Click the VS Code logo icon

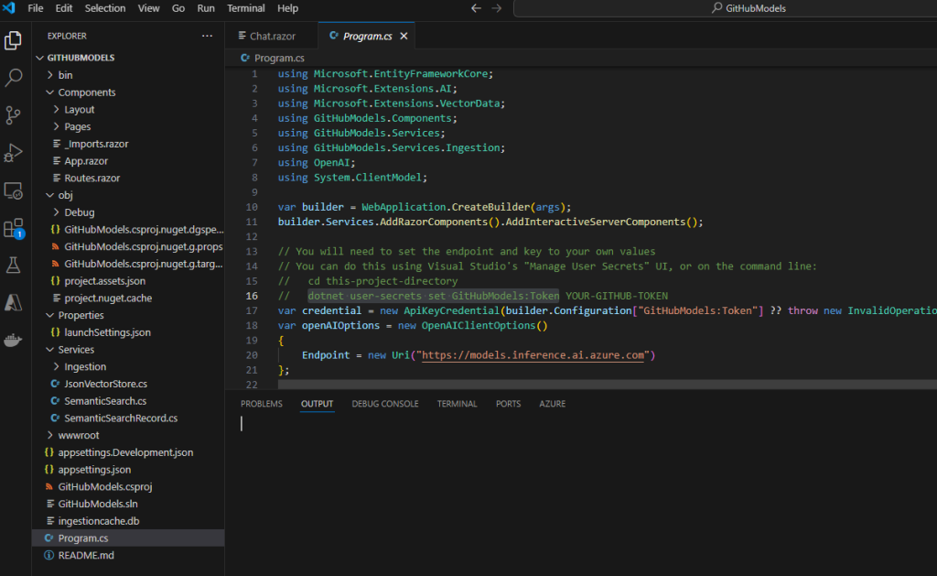tap(9, 7)
